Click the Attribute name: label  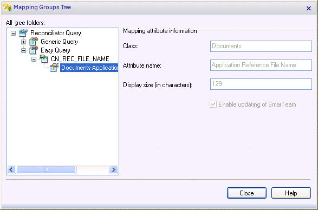coord(142,65)
